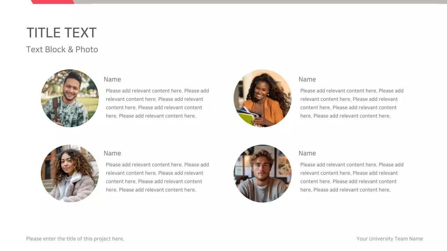Image resolution: width=447 pixels, height=251 pixels.
Task: Click Name label beside curly-haired woman photo
Action: (x=112, y=153)
